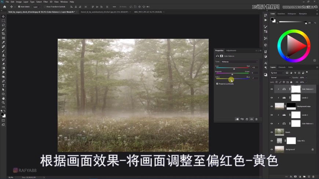Hide the Color Balance 2 layer
Image resolution: width=319 pixels, height=179 pixels.
272,89
